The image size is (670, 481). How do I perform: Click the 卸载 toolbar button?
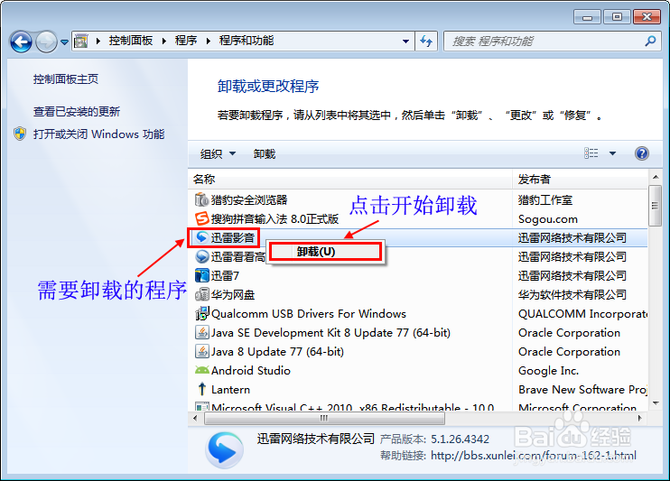tap(264, 153)
